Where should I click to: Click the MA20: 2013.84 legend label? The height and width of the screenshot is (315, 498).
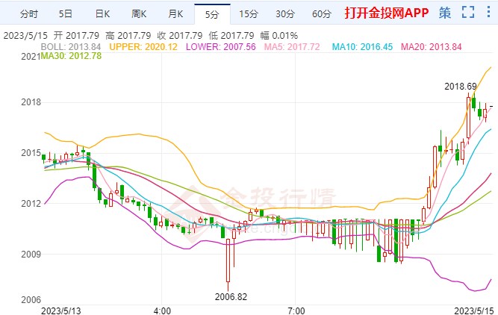coord(431,47)
